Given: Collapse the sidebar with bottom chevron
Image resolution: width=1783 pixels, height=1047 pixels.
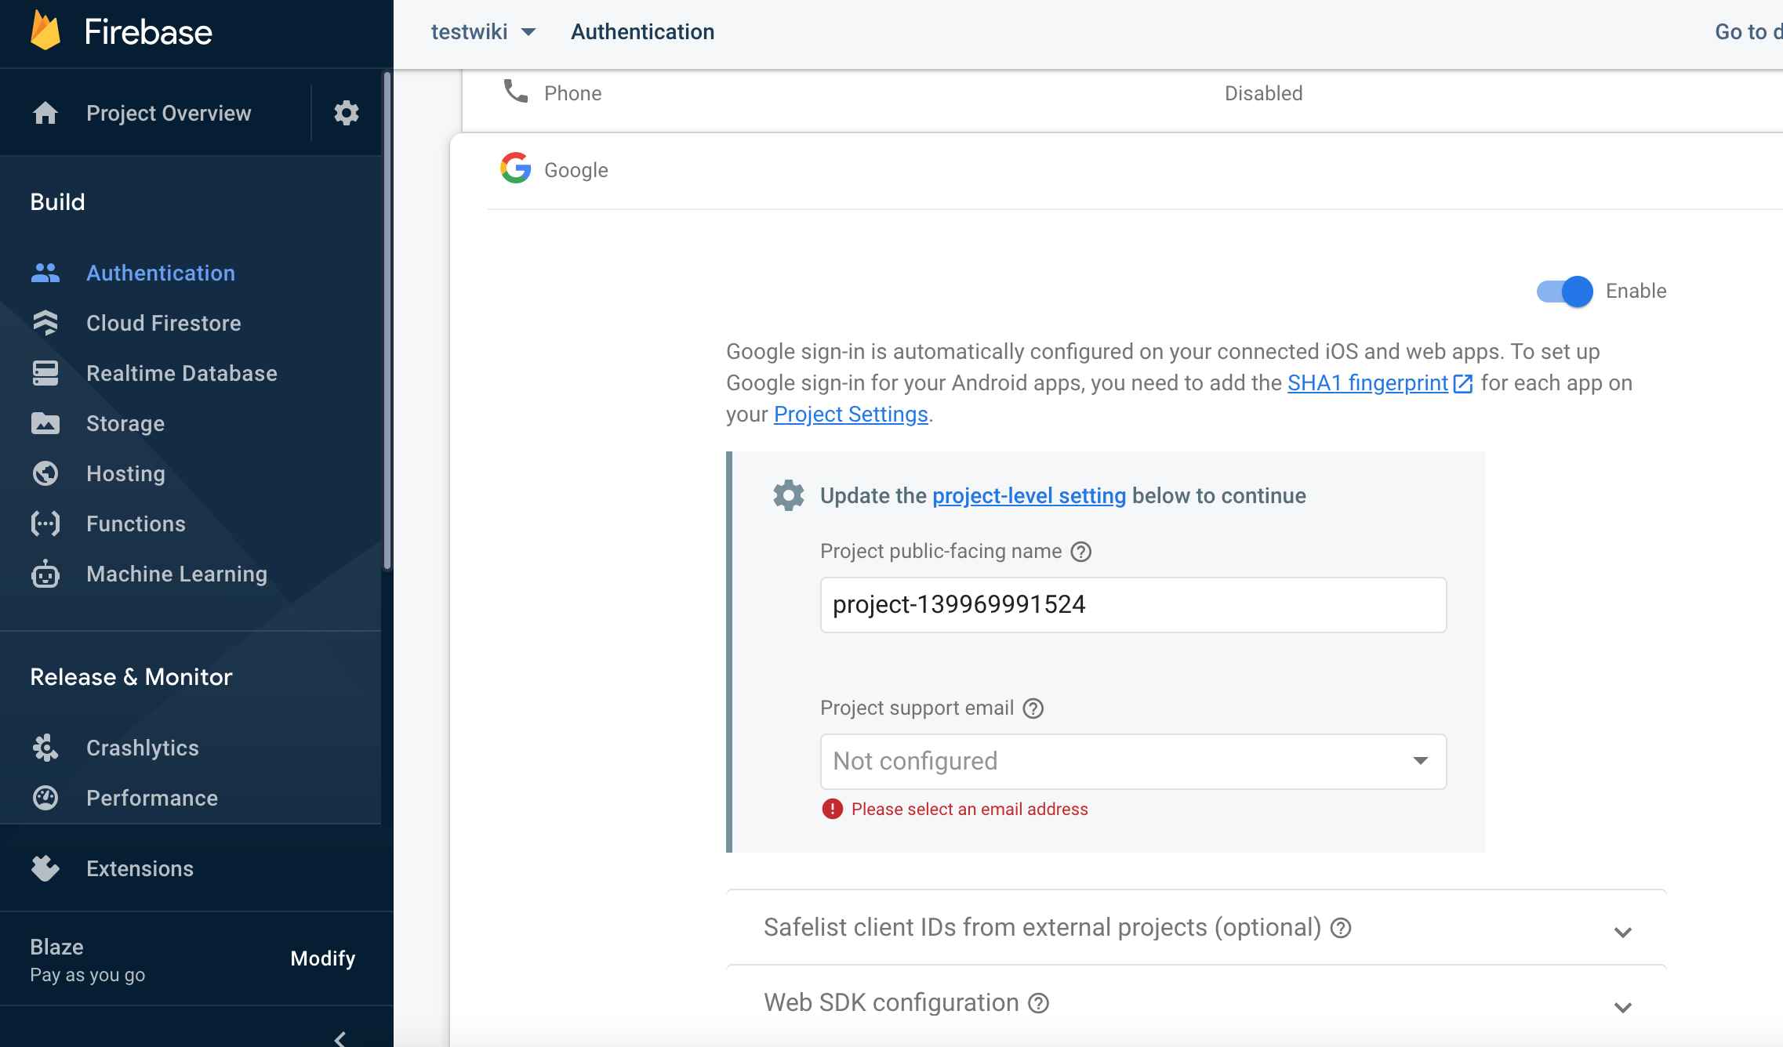Looking at the screenshot, I should coord(340,1038).
